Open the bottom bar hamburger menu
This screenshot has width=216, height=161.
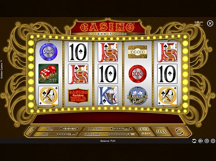[207, 141]
